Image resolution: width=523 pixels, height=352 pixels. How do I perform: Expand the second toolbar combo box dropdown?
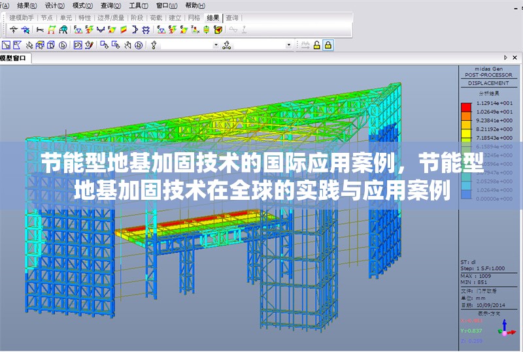(x=289, y=45)
